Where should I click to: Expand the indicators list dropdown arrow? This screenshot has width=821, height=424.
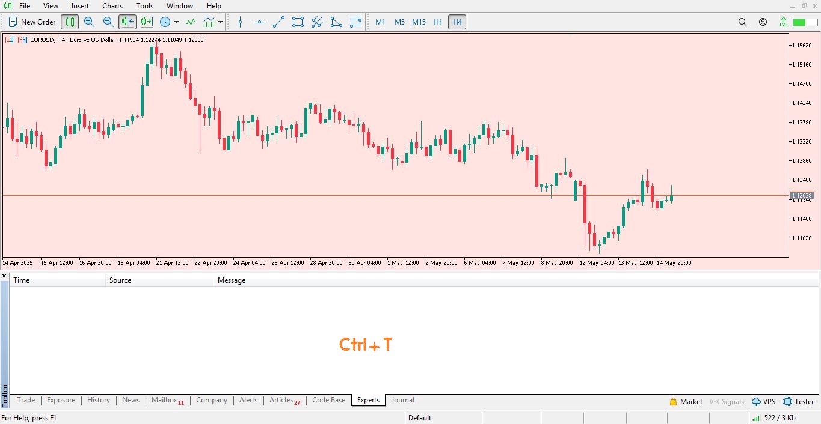(x=221, y=22)
